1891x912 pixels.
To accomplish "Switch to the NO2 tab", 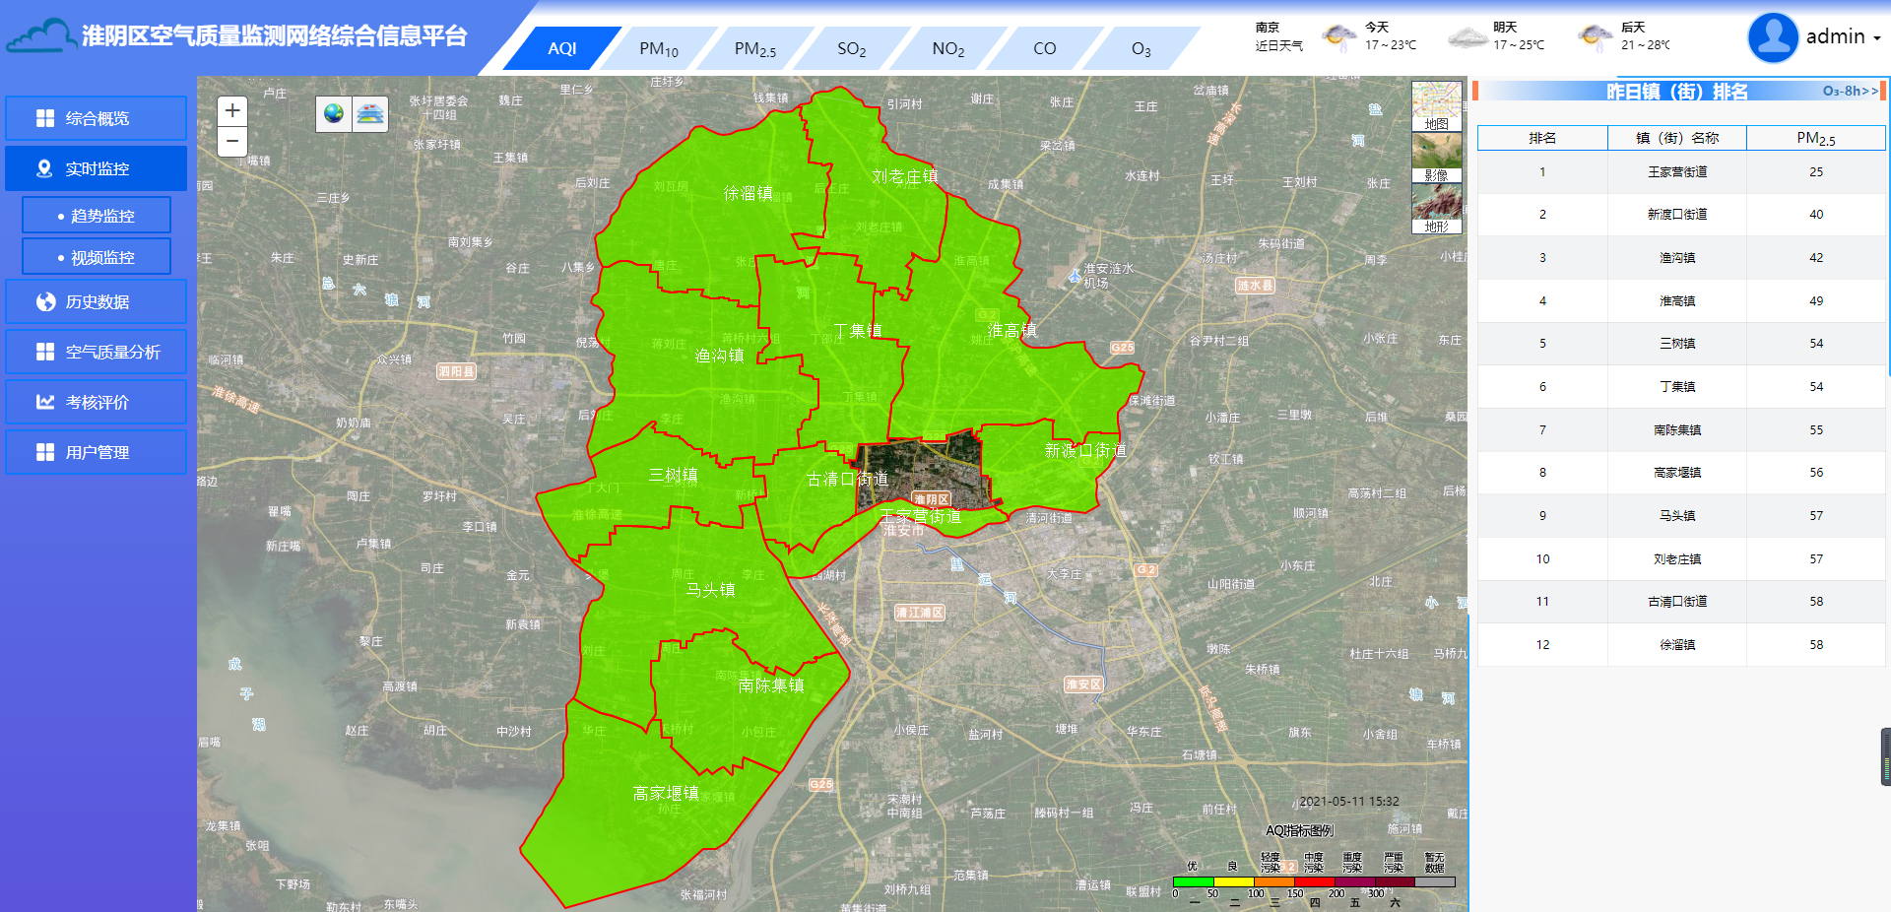I will click(x=947, y=49).
